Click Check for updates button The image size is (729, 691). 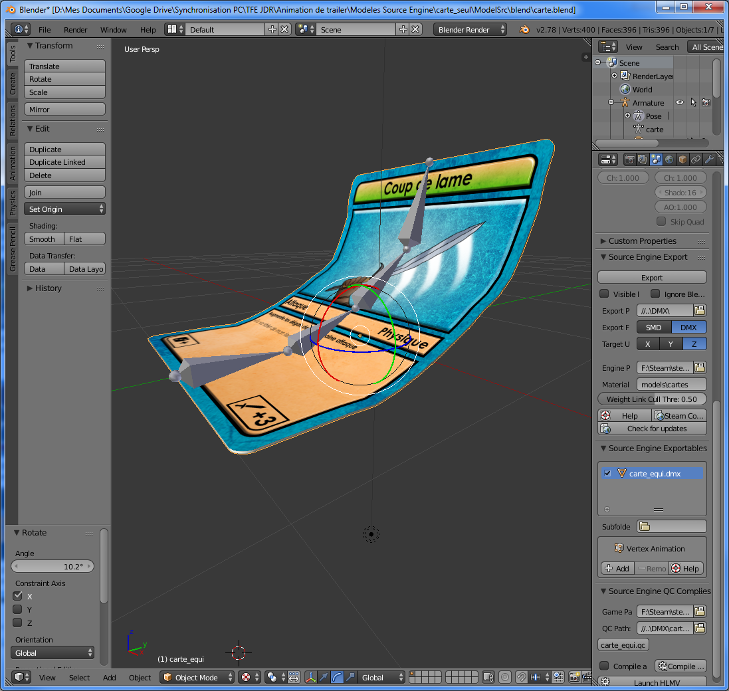click(x=652, y=429)
